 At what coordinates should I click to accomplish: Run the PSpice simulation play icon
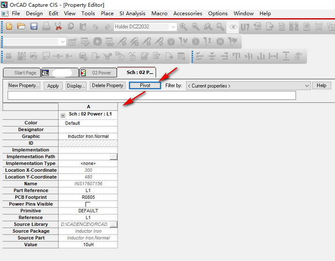click(98, 41)
